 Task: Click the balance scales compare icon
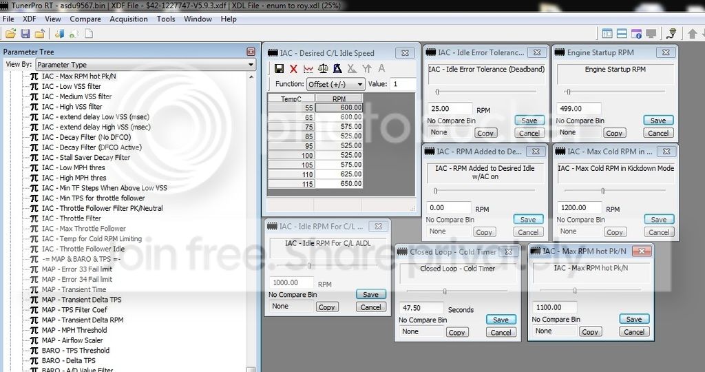[x=323, y=68]
